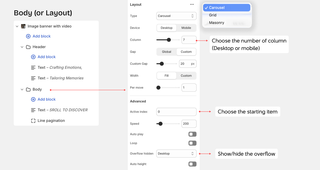Select Grid from the layout type menu
The height and width of the screenshot is (170, 320).
(213, 15)
